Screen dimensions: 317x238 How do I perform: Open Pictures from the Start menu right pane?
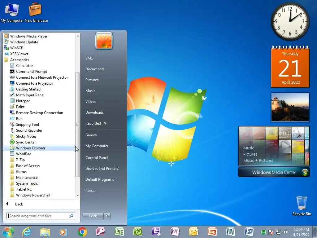pos(92,80)
